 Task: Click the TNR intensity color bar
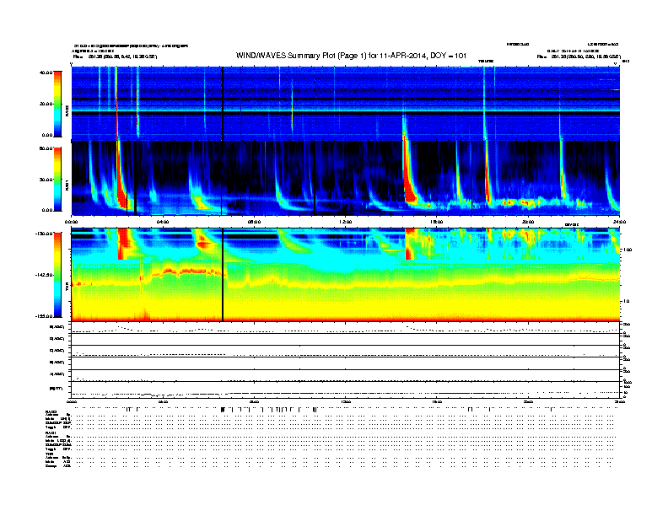point(57,275)
